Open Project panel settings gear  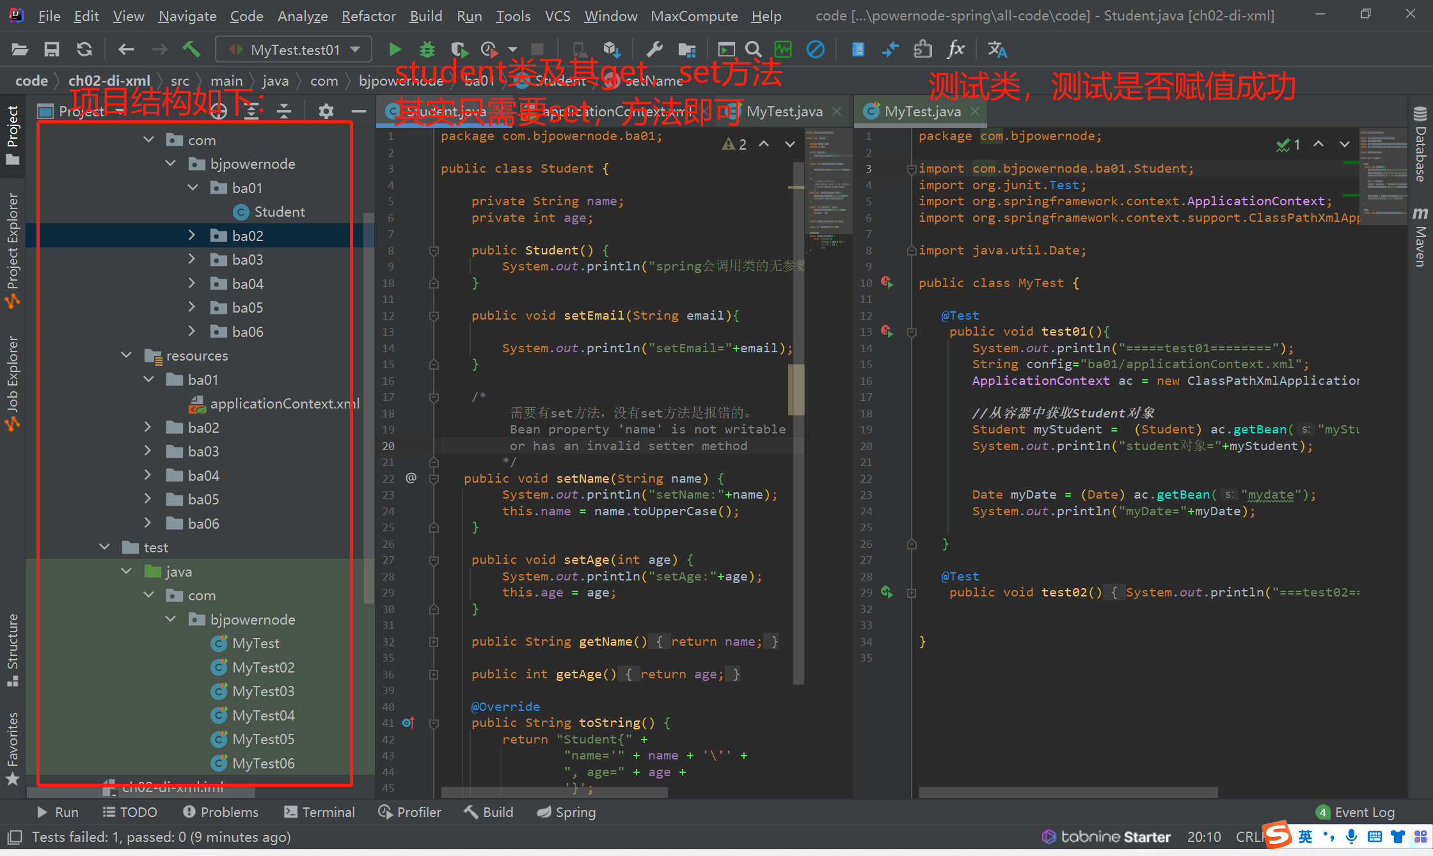326,111
